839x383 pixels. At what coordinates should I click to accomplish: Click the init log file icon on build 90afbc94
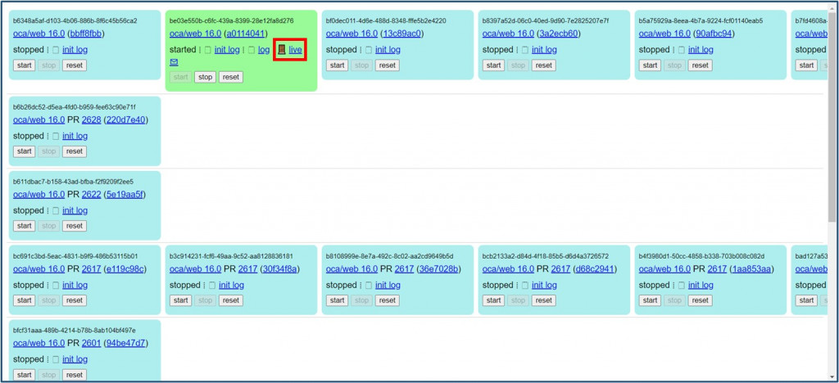[681, 50]
